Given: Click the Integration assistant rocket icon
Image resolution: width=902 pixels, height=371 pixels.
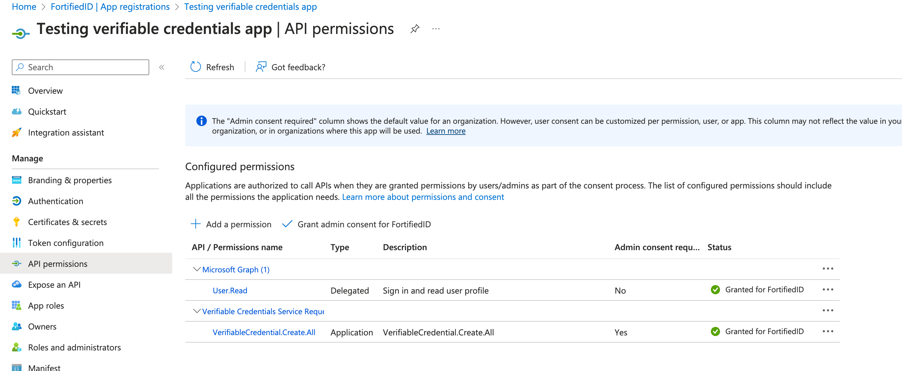Looking at the screenshot, I should (16, 132).
